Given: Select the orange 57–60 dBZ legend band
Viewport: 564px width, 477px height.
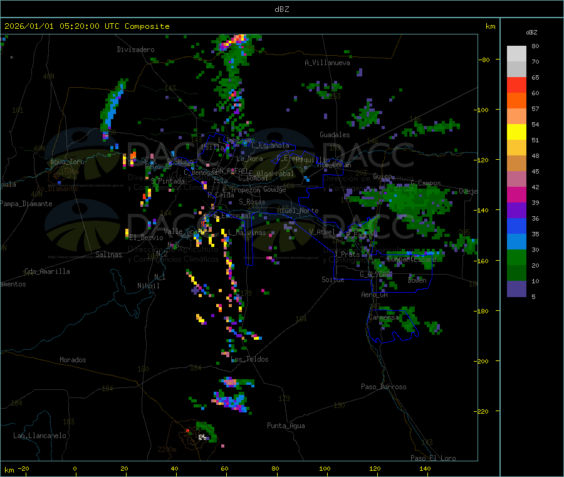Looking at the screenshot, I should (516, 101).
